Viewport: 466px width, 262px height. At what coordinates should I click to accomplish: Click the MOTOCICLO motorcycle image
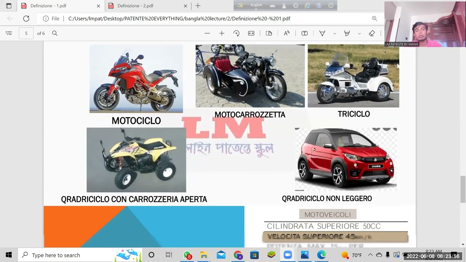tap(136, 79)
